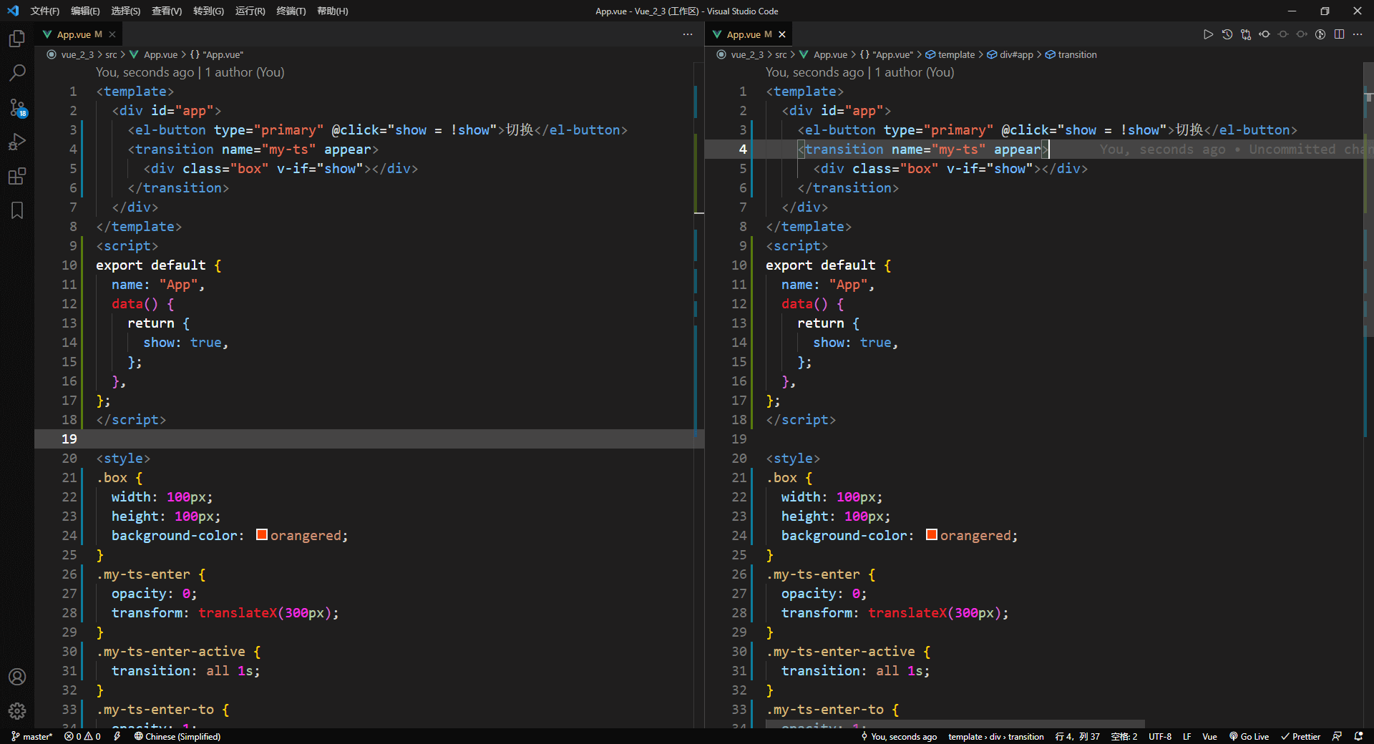Open the Manage gear icon

pyautogui.click(x=17, y=711)
